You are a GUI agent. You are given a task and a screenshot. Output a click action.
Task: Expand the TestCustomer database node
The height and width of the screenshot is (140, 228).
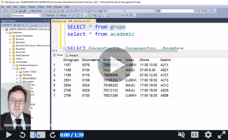pos(10,56)
